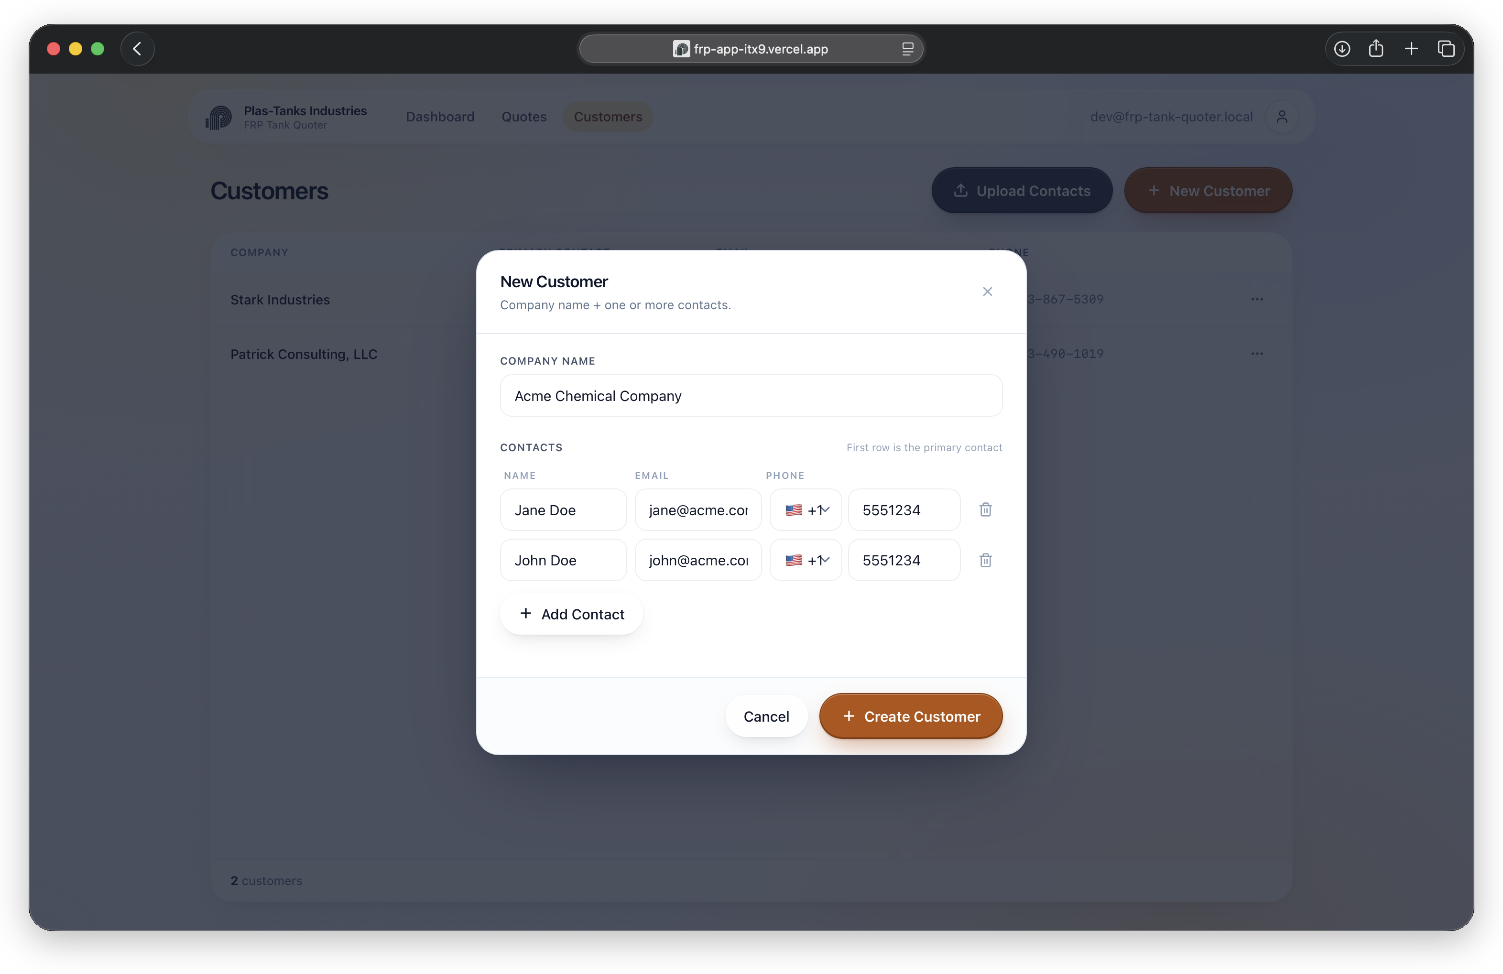Open row menu for Patrick Consulting, LLC
The image size is (1503, 974).
[x=1257, y=354]
